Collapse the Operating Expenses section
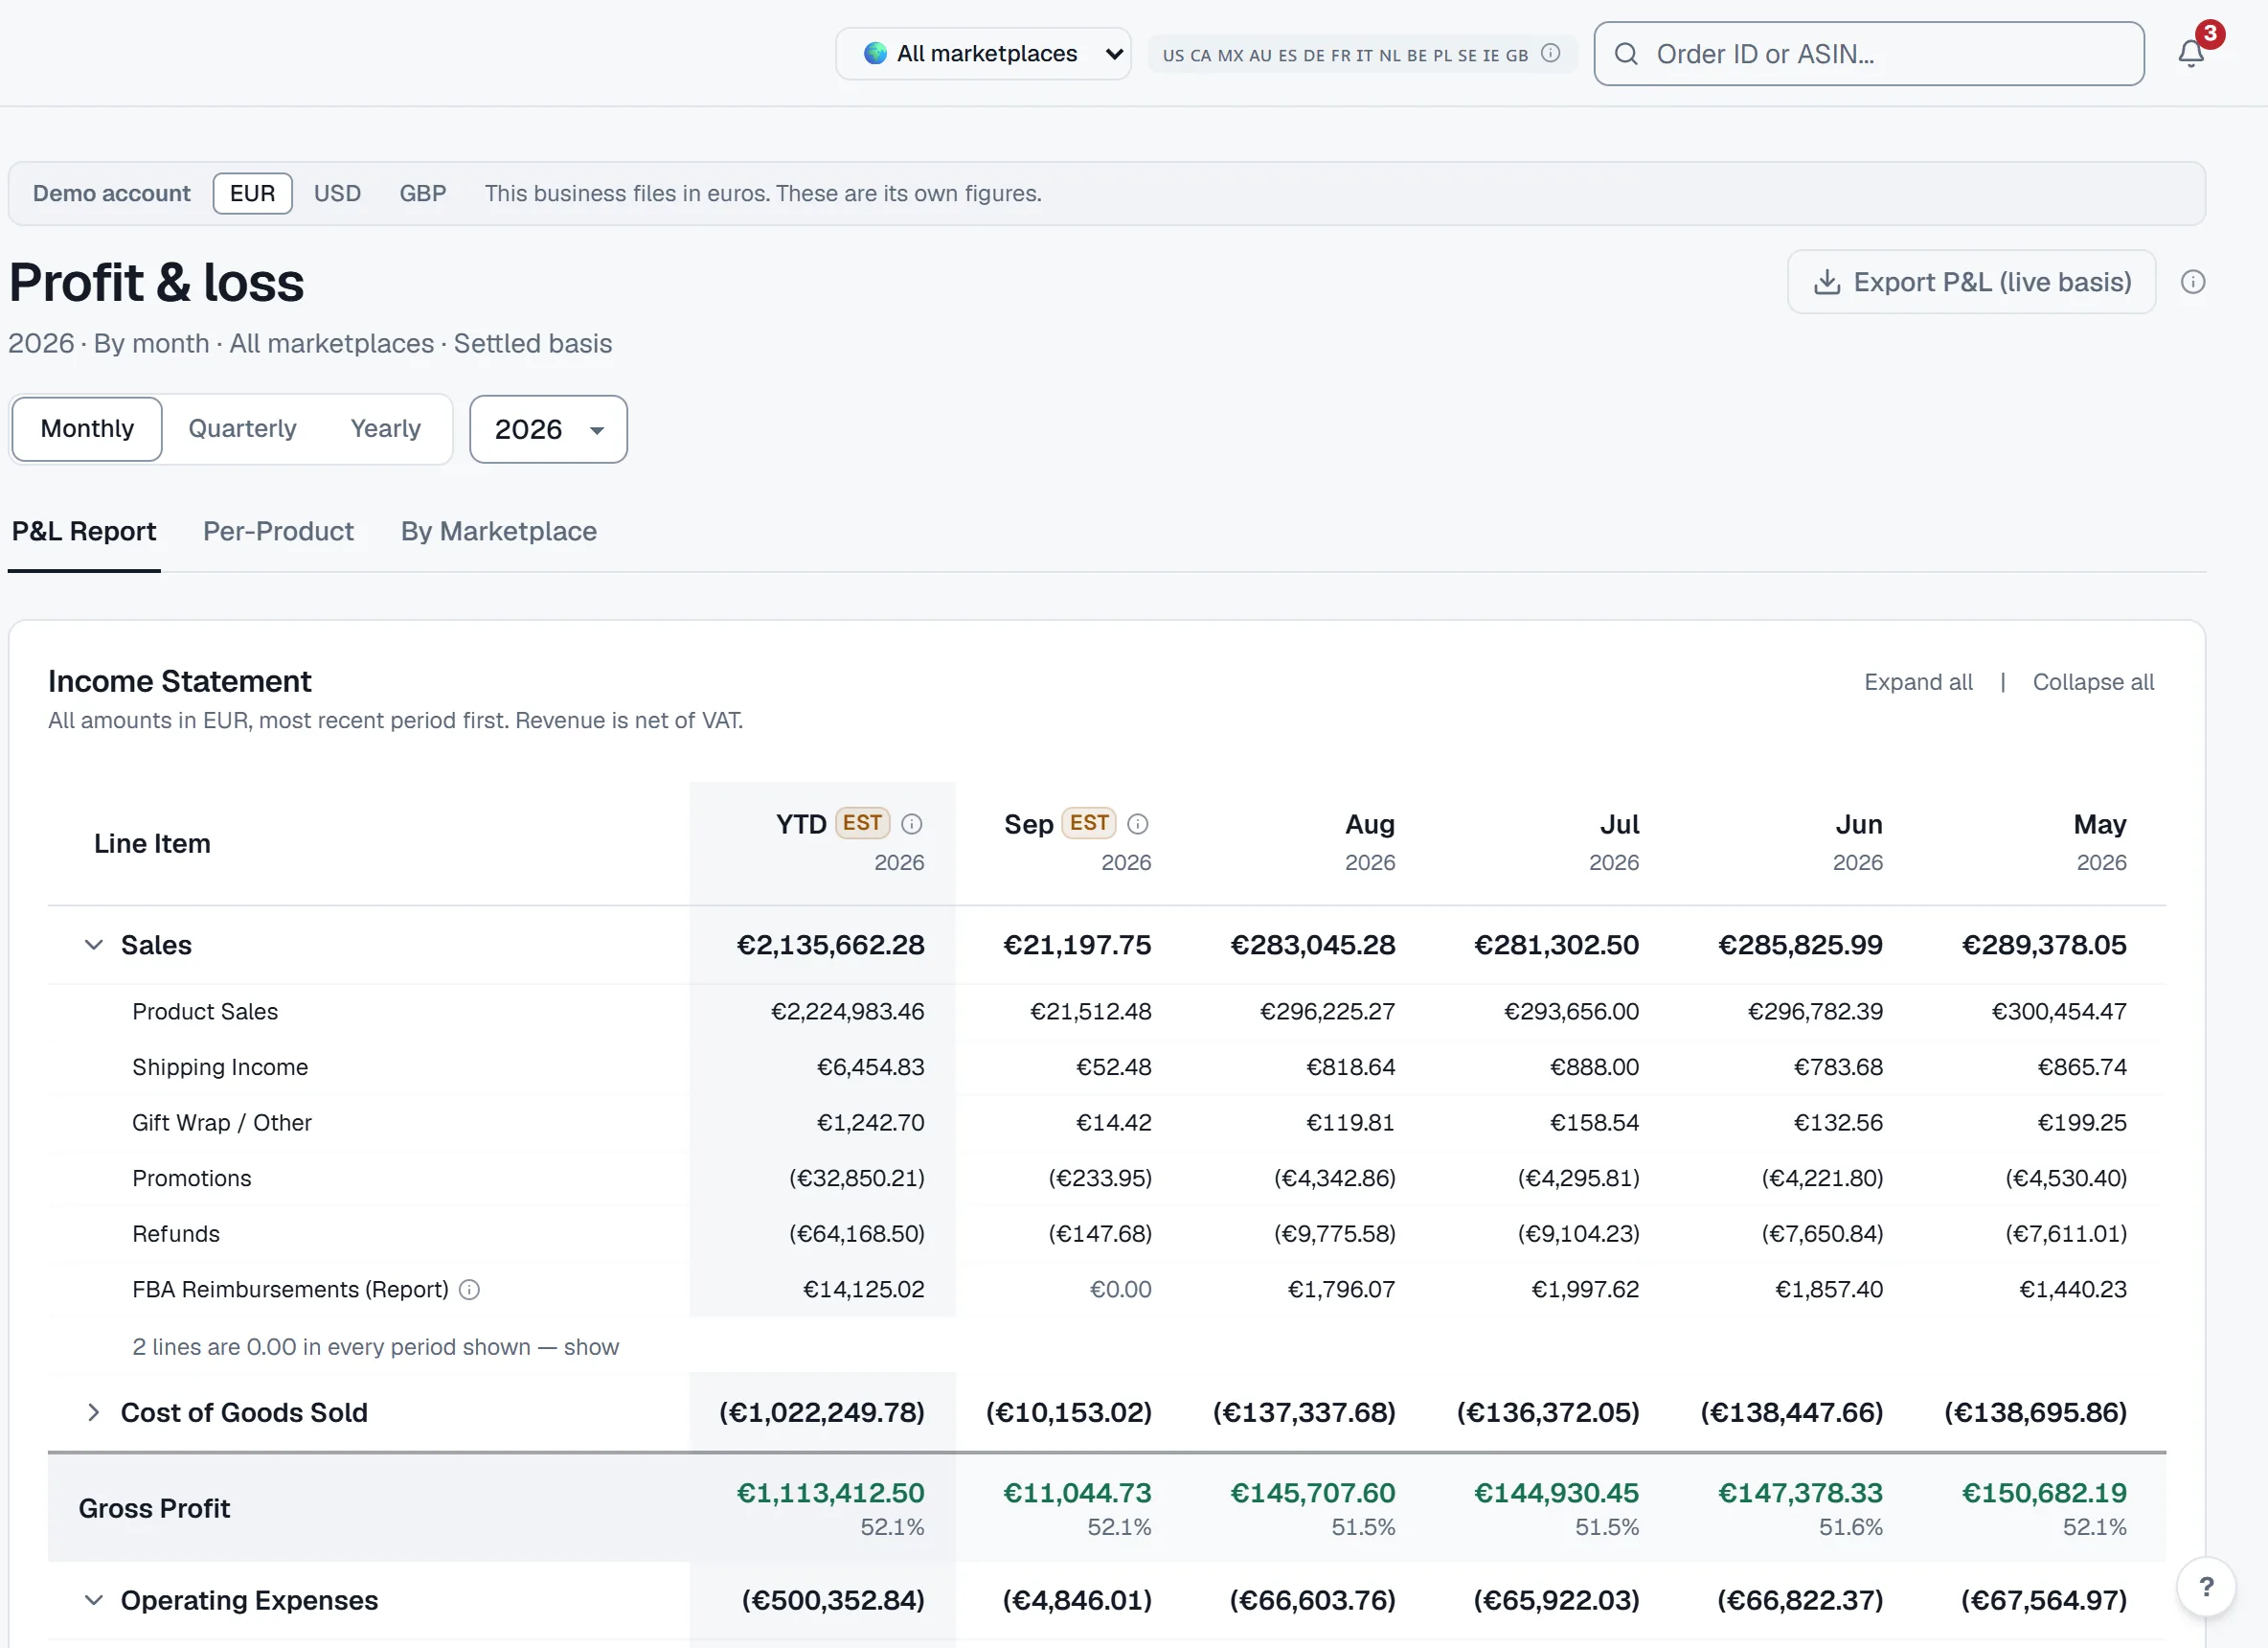This screenshot has height=1648, width=2268. [x=93, y=1601]
